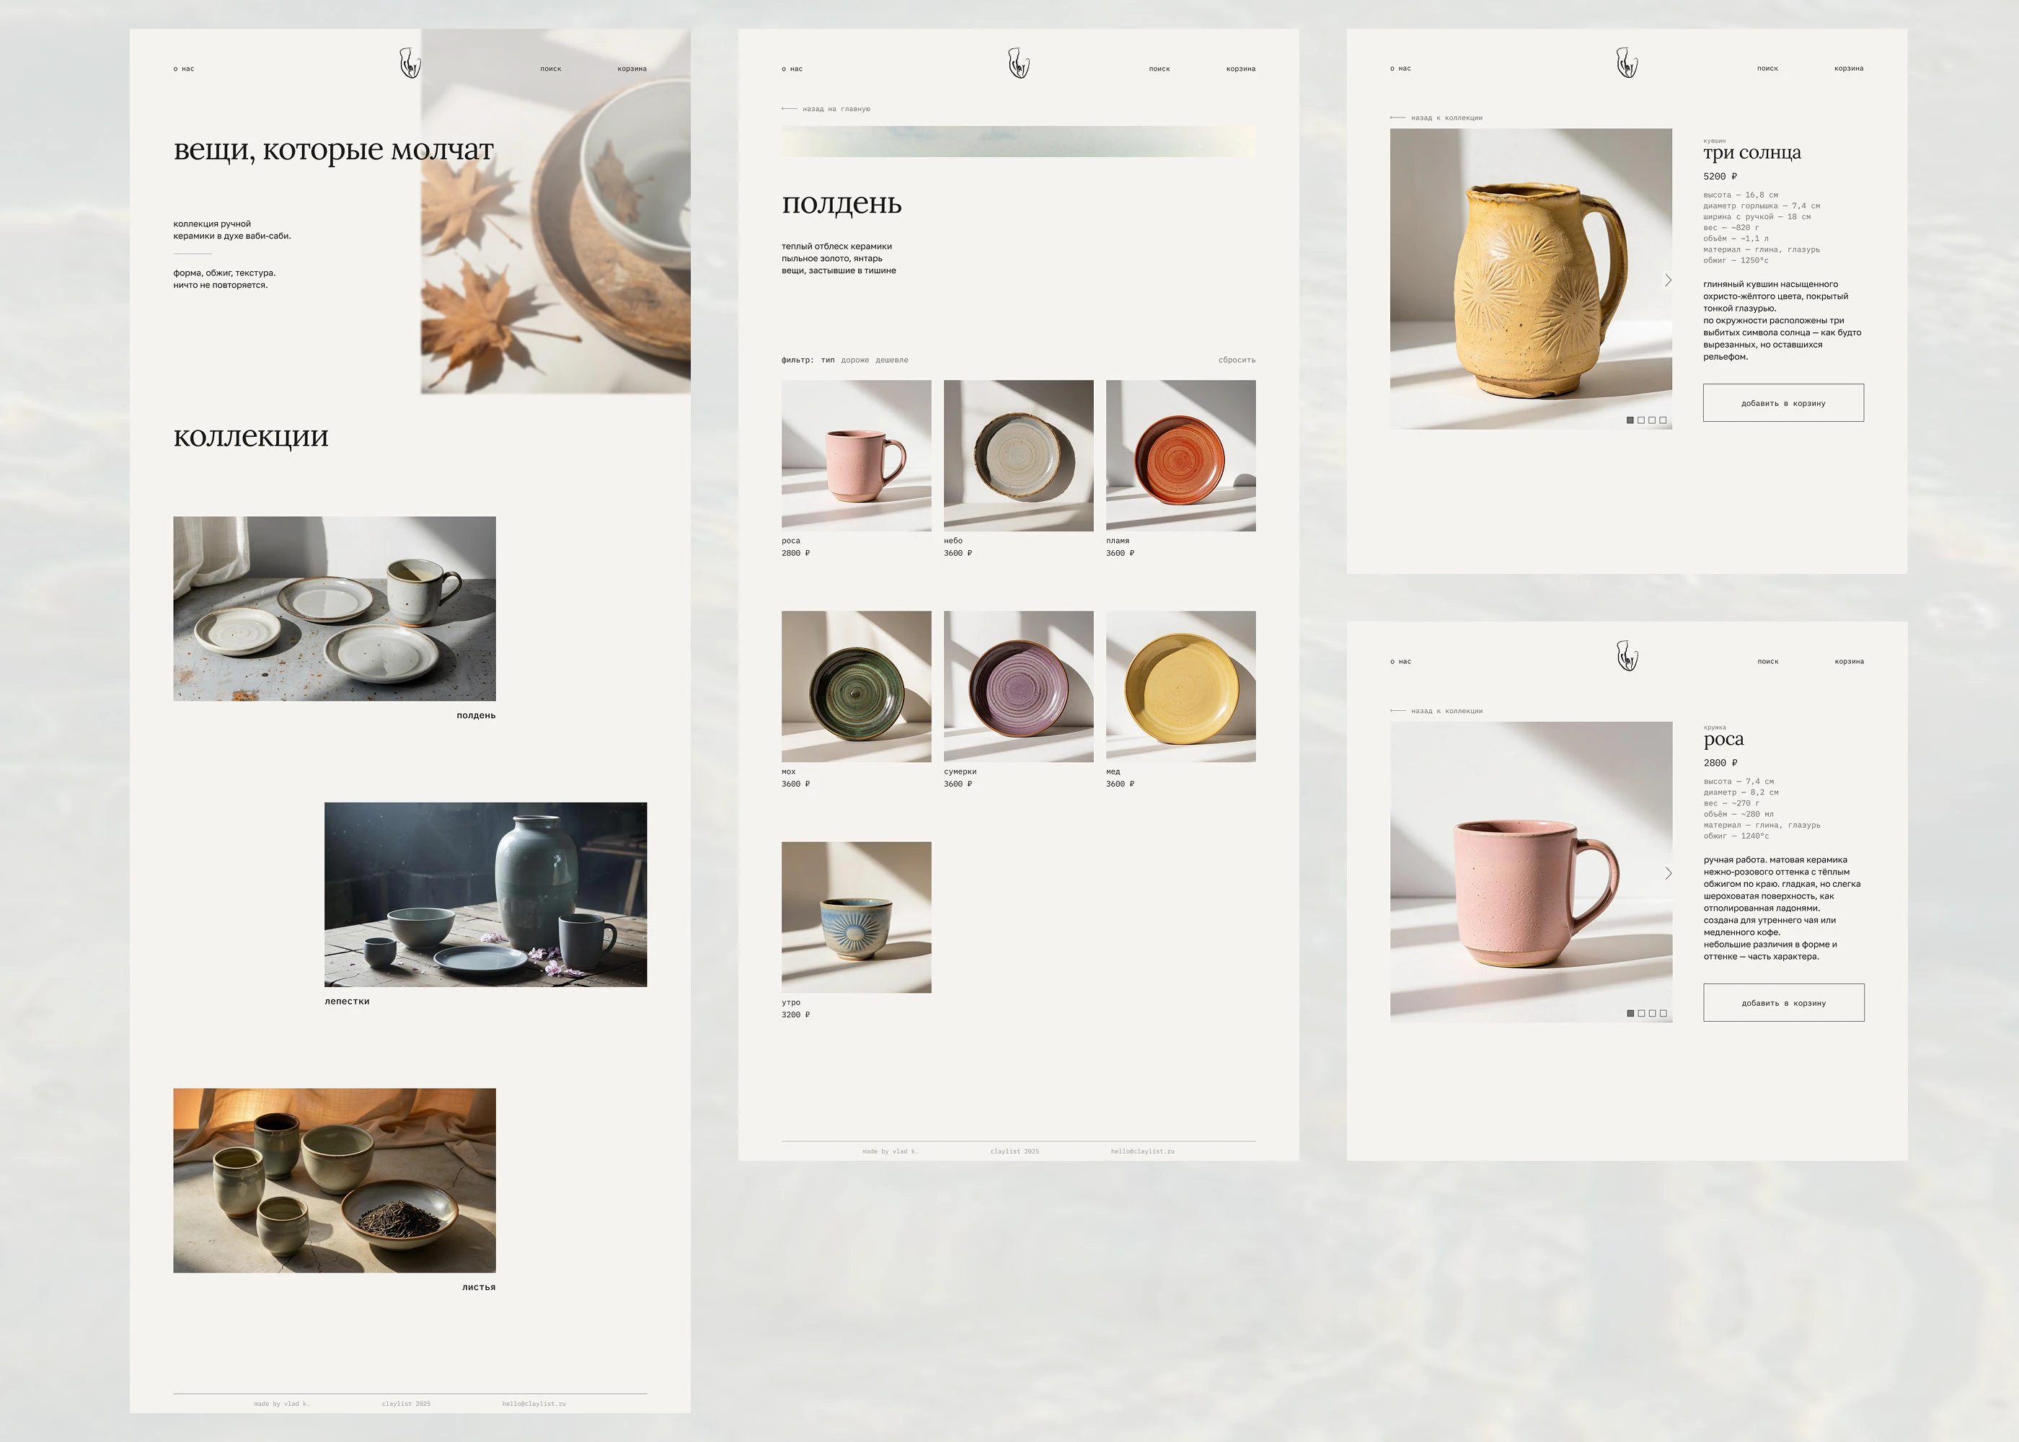Click the назад к коллекции arrow above the jug
The height and width of the screenshot is (1442, 2019).
(1397, 118)
